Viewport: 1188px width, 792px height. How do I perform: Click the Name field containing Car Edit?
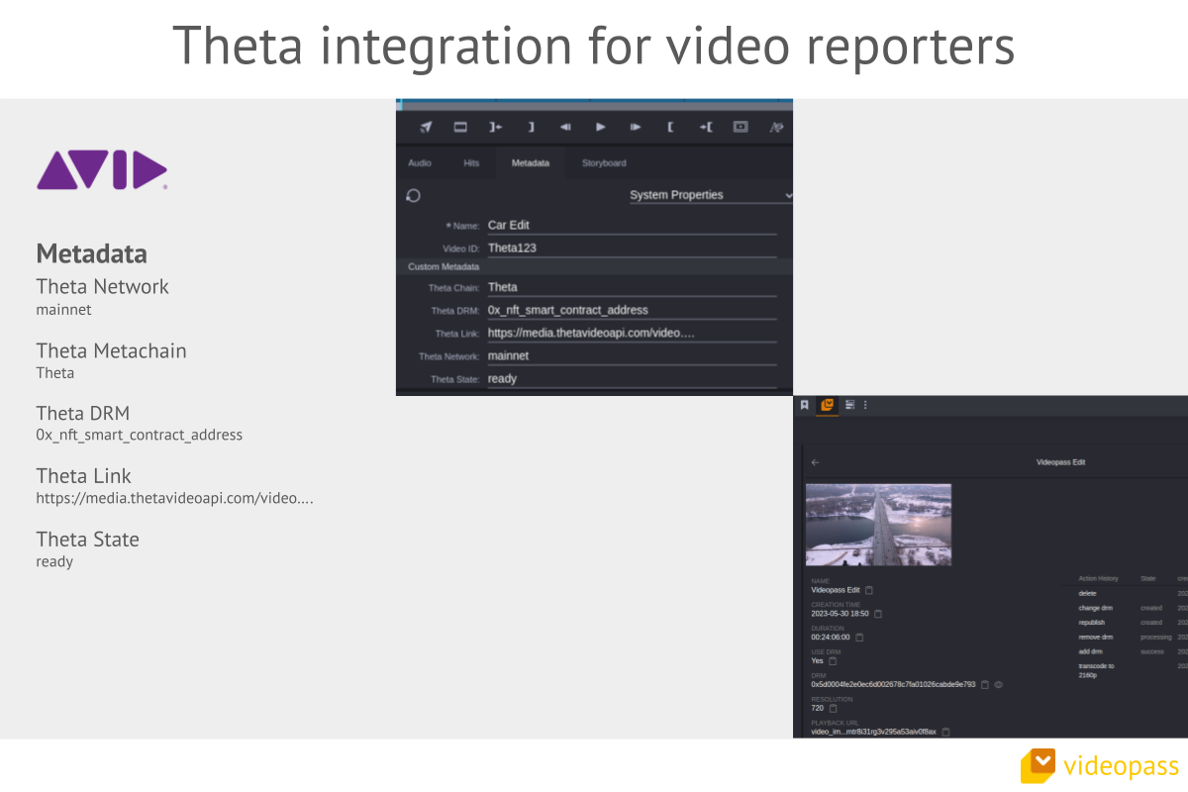632,225
